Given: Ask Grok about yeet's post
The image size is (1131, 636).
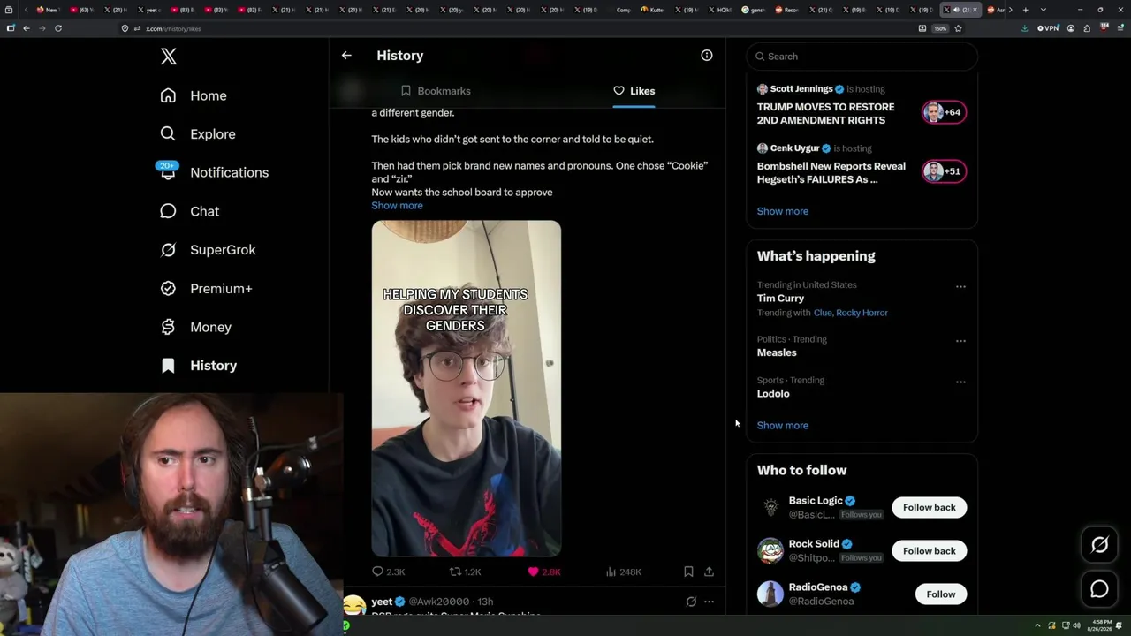Looking at the screenshot, I should [691, 602].
